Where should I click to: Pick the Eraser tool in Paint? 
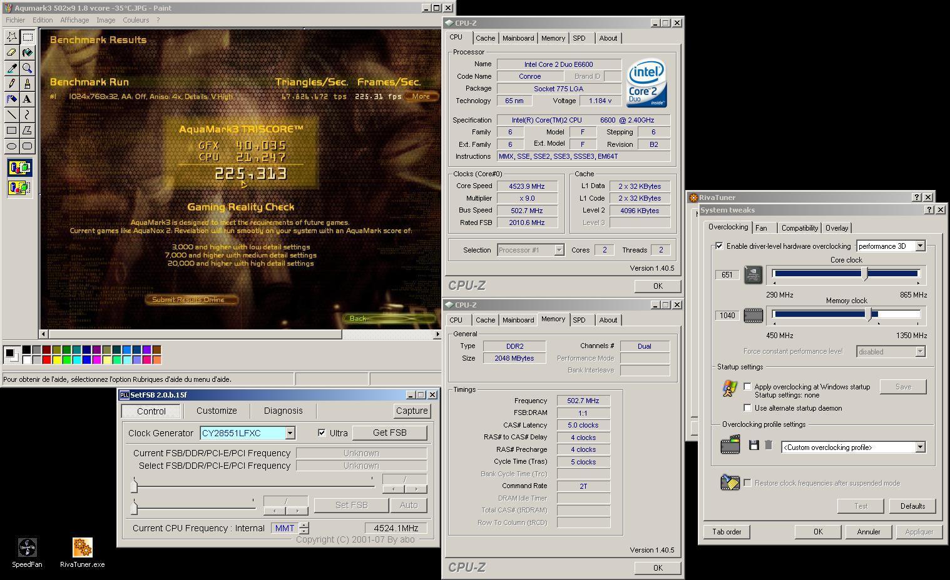[12, 52]
